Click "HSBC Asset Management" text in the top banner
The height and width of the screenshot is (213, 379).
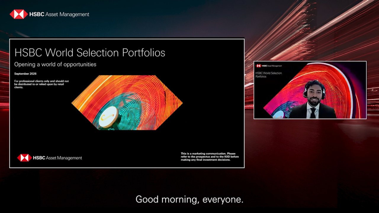pyautogui.click(x=59, y=14)
